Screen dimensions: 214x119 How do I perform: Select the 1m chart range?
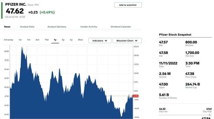tap(29, 40)
